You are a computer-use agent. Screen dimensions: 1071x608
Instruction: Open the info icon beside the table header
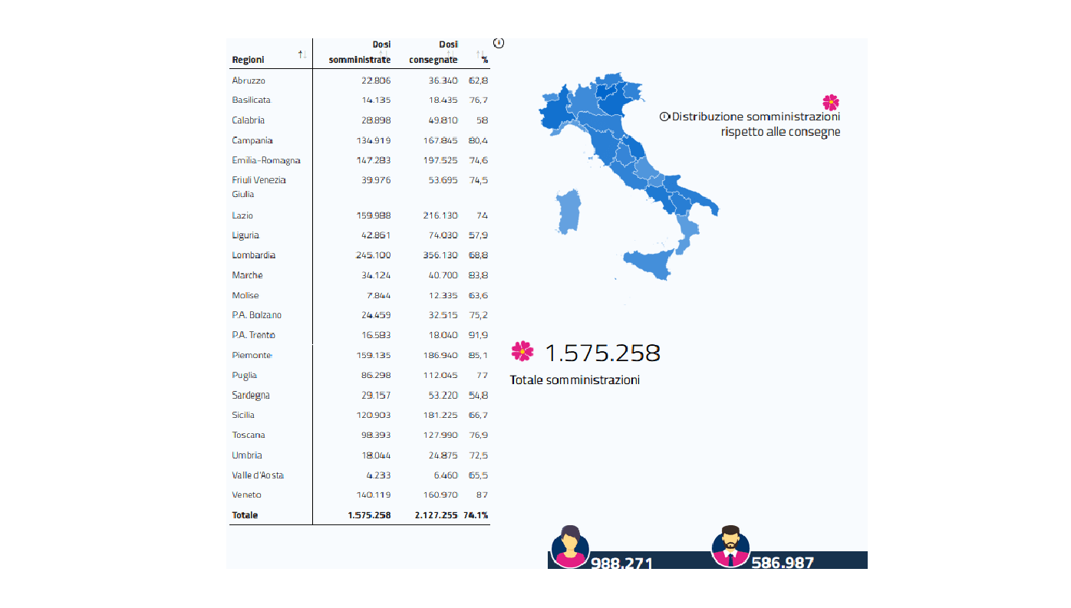point(498,42)
